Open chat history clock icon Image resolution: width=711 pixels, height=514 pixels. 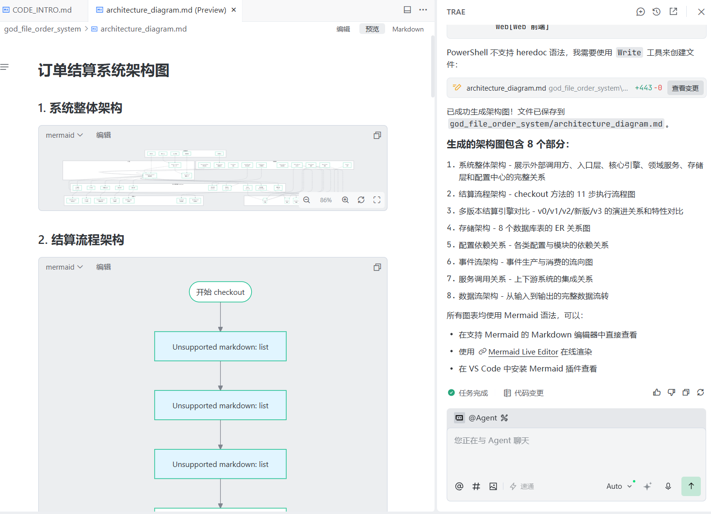[x=657, y=12]
